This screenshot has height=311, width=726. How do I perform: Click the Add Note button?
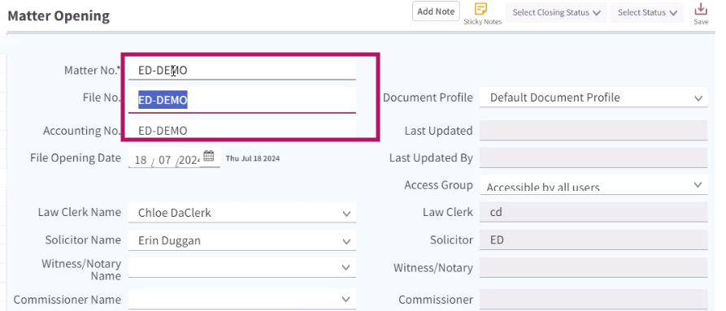[x=436, y=11]
